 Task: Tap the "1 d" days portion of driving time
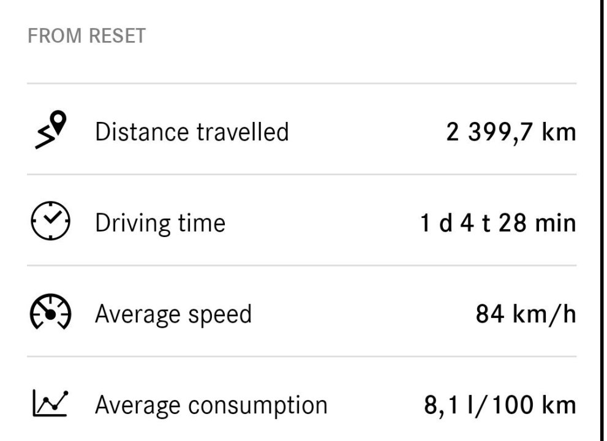click(x=436, y=223)
